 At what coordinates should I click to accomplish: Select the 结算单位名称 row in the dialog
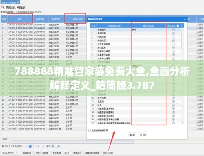(136, 55)
